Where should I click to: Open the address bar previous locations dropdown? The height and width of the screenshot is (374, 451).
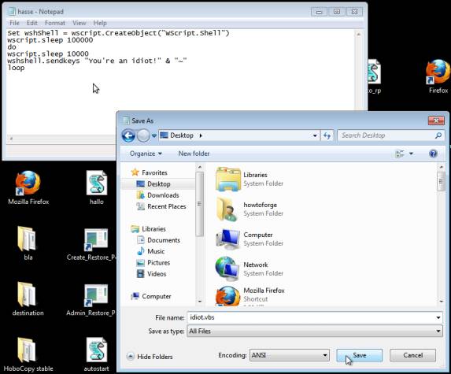coord(315,135)
